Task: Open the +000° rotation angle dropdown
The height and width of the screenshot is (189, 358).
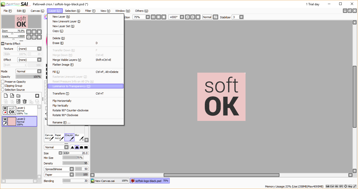Action: pos(182,17)
